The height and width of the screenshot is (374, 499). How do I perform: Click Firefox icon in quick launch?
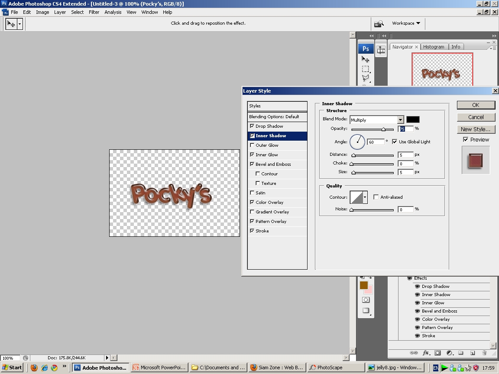click(34, 368)
